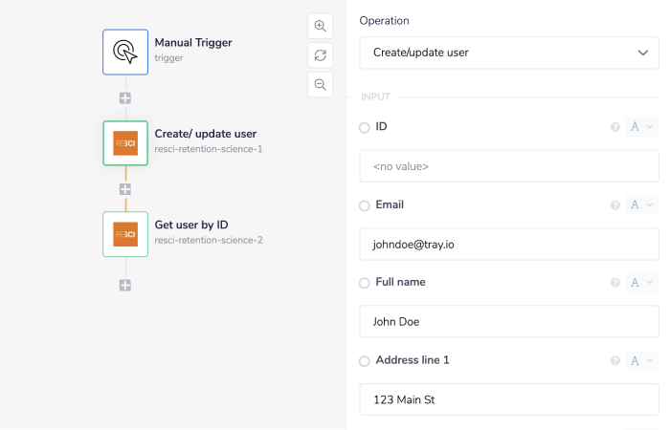Screen dimensions: 670x430
Task: Toggle the Full name radio button
Action: click(364, 283)
